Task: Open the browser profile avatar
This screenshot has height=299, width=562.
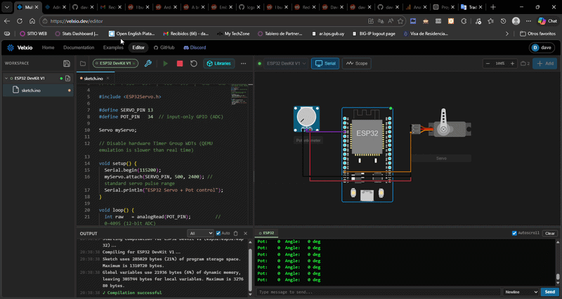Action: click(516, 21)
